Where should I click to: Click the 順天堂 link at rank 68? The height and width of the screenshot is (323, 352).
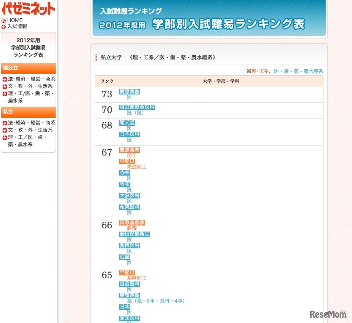[x=127, y=123]
